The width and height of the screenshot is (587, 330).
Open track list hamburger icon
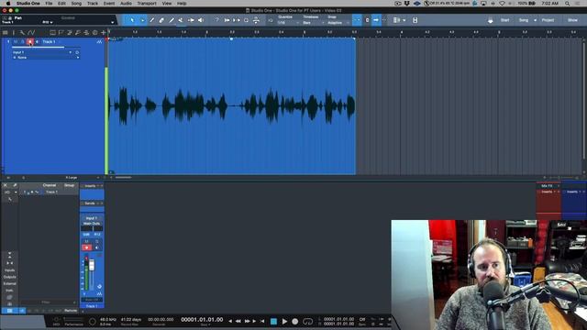pyautogui.click(x=5, y=33)
